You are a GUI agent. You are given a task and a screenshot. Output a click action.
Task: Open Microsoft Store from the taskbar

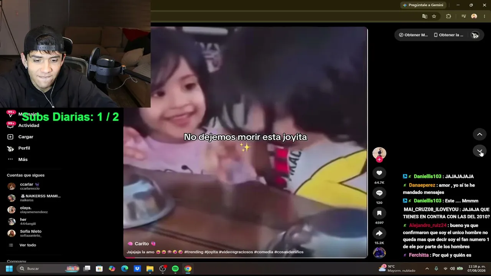tap(99, 269)
